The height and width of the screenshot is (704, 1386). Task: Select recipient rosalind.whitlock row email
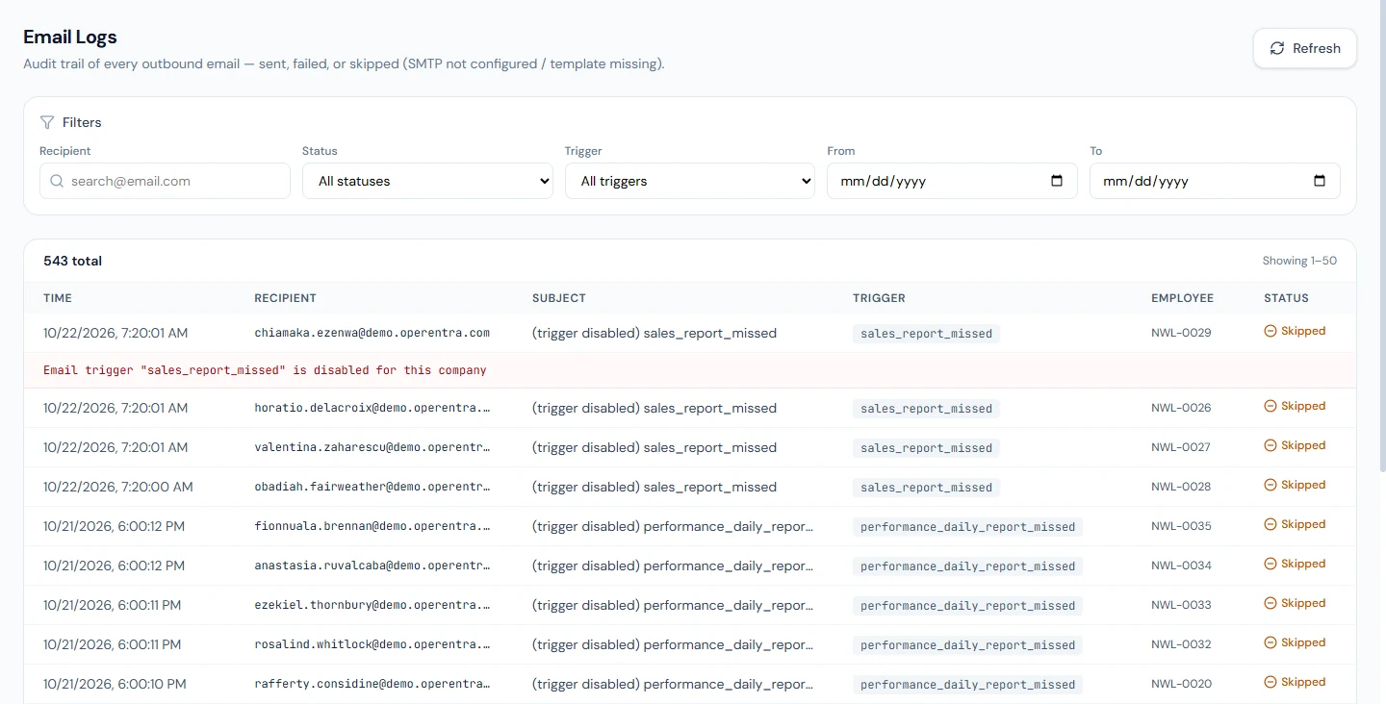(372, 644)
